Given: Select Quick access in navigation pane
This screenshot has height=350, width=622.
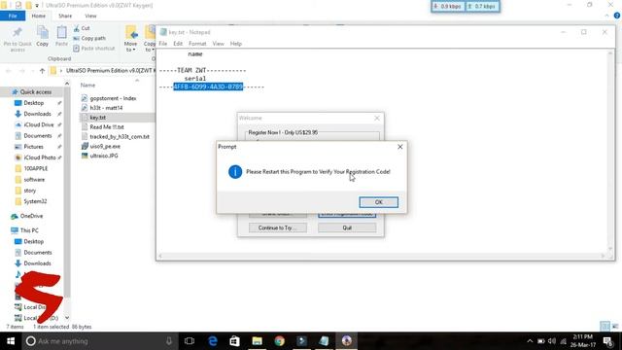Looking at the screenshot, I should (36, 92).
